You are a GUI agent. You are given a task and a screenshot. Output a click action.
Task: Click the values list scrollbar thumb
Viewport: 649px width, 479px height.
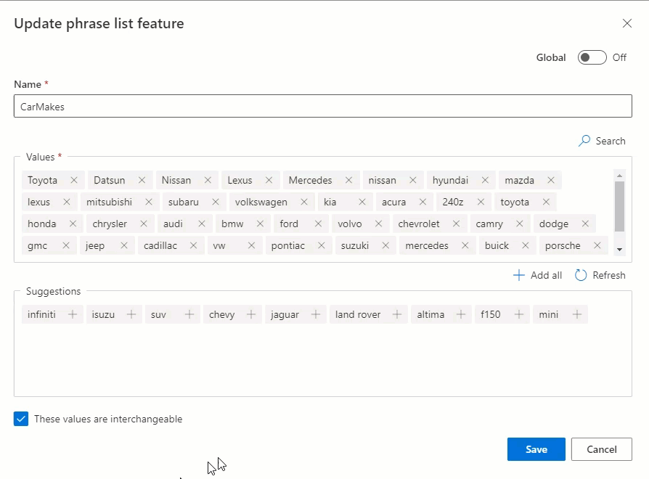click(x=620, y=206)
